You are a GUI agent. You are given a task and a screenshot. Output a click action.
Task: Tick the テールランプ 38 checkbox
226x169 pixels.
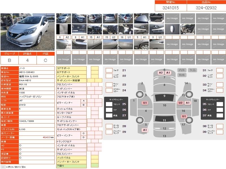[220, 126]
